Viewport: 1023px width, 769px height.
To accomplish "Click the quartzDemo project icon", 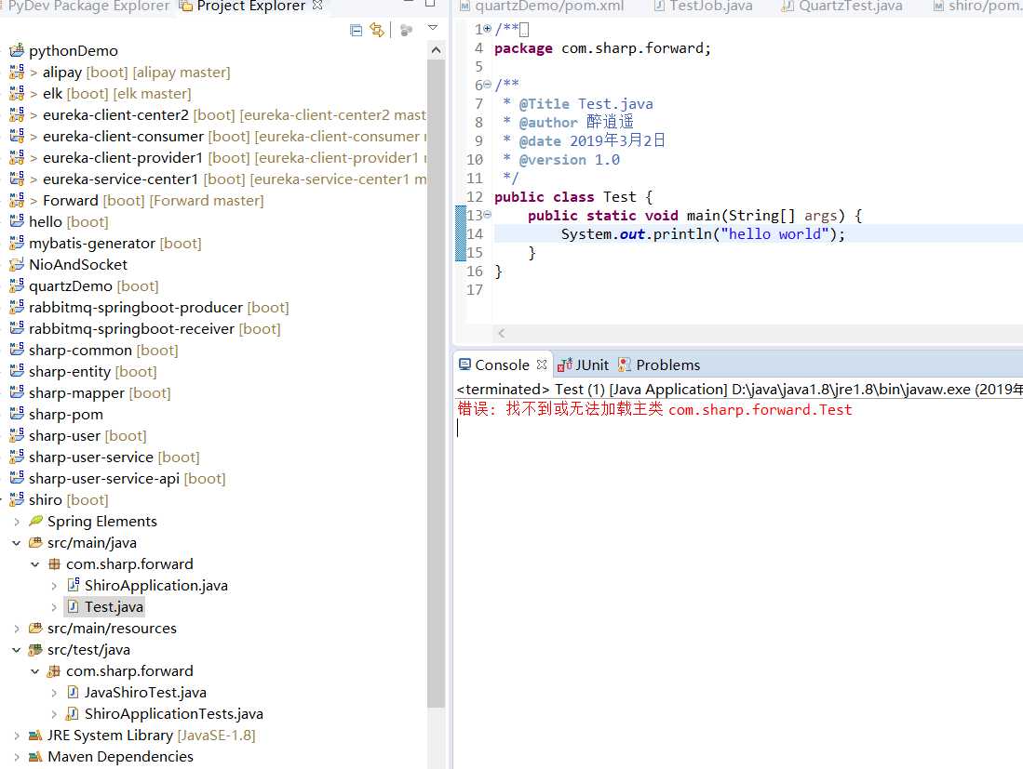I will (17, 285).
